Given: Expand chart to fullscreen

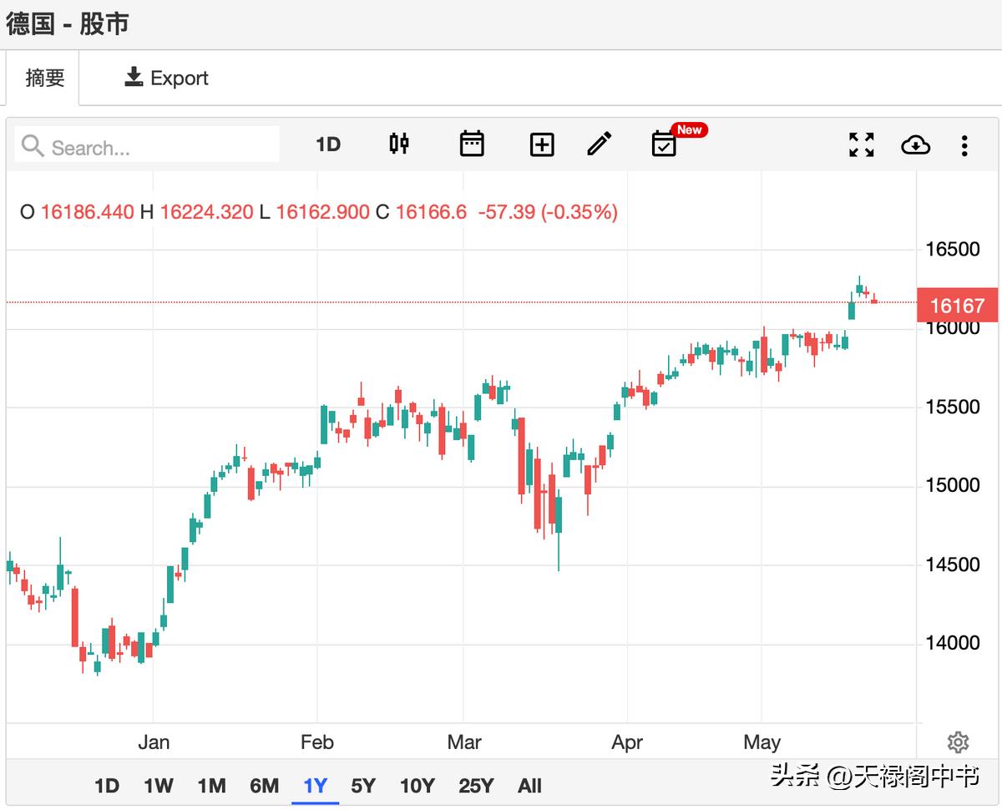Looking at the screenshot, I should (x=861, y=144).
